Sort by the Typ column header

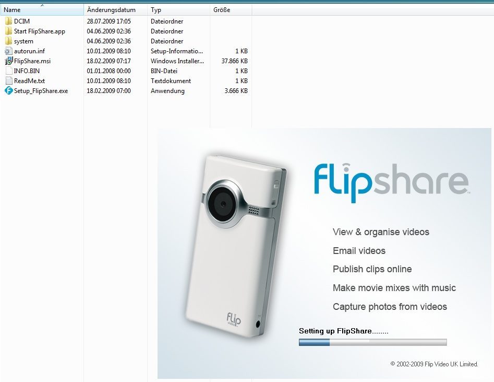click(178, 10)
